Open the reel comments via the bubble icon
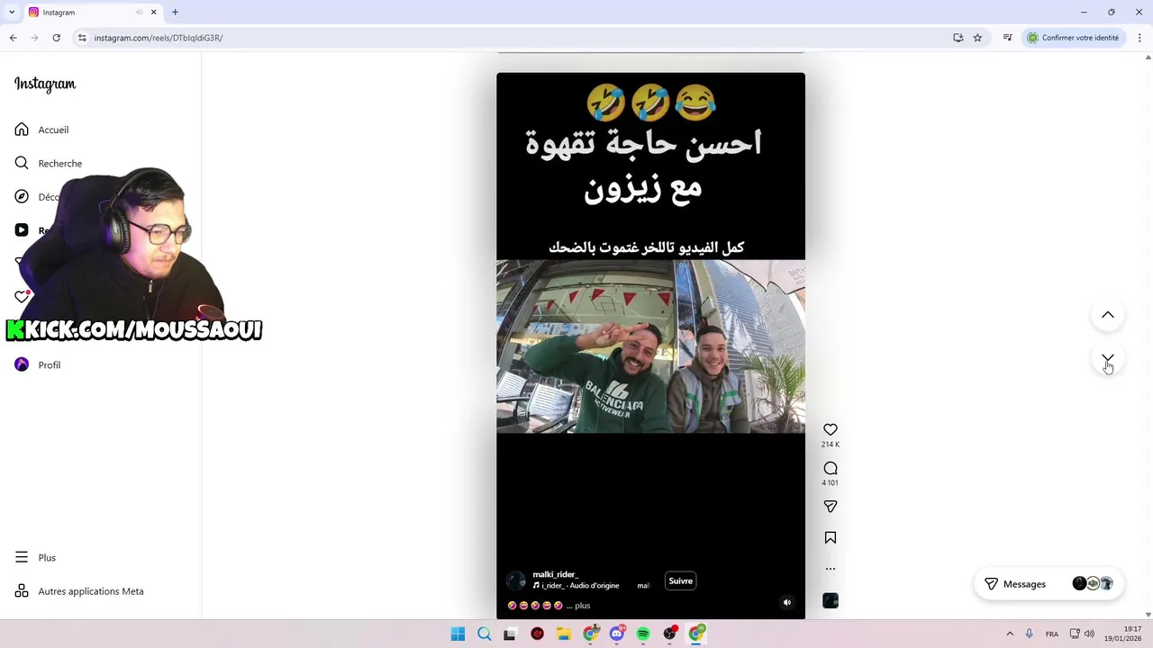 click(x=831, y=468)
